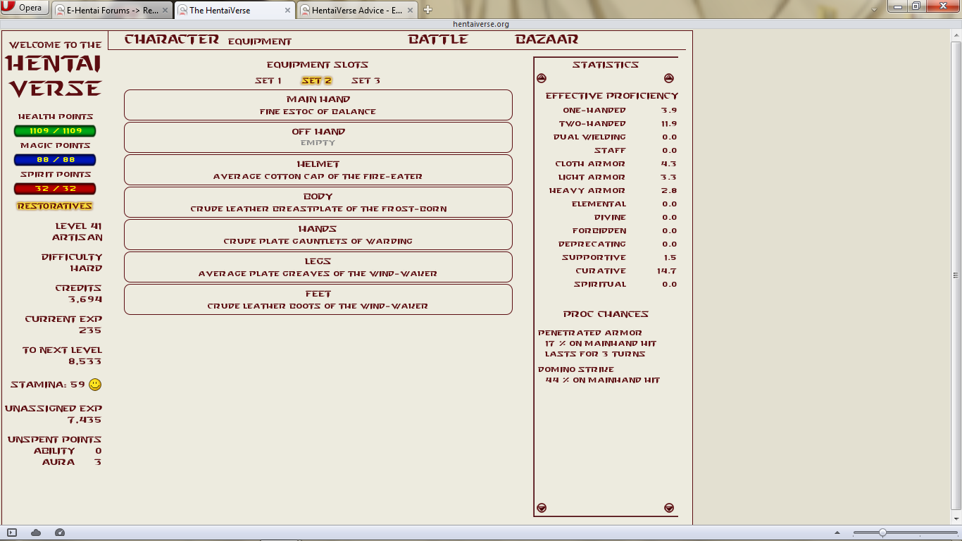Screen dimensions: 962x541
Task: Switch to equipment Set 1
Action: (x=268, y=81)
